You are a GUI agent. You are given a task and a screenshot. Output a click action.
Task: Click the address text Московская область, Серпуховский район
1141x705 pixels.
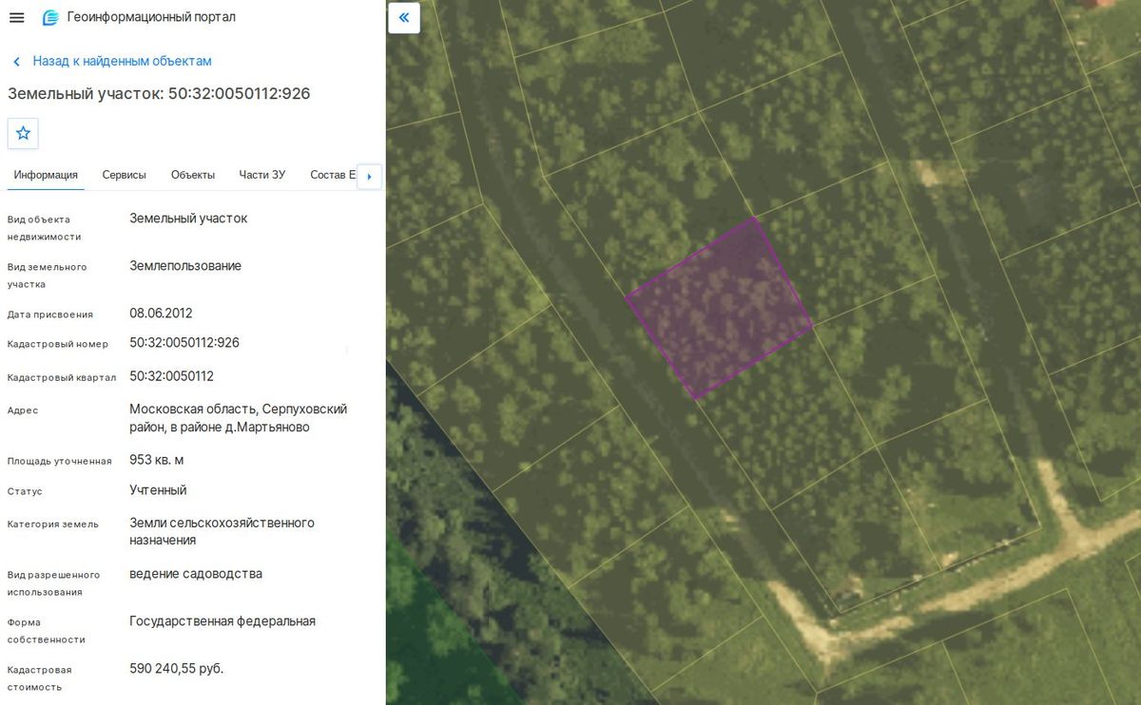[x=239, y=418]
